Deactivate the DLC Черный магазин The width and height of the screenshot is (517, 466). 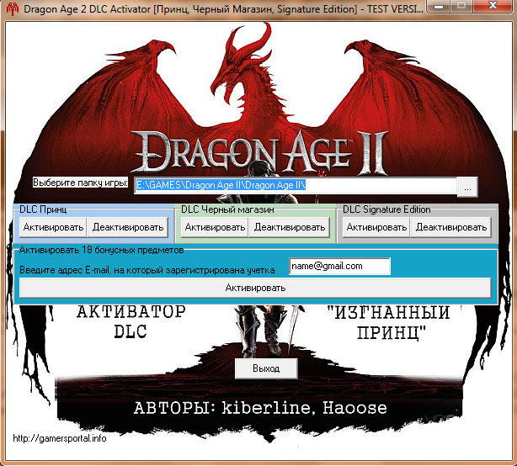(289, 227)
